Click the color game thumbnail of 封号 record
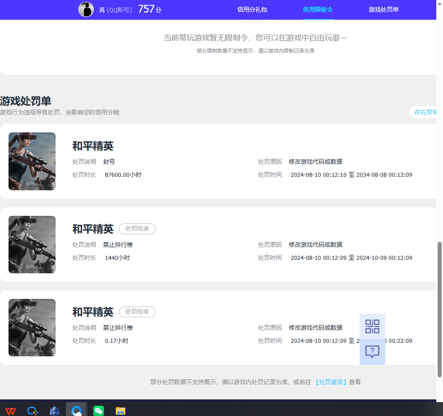 (32, 161)
